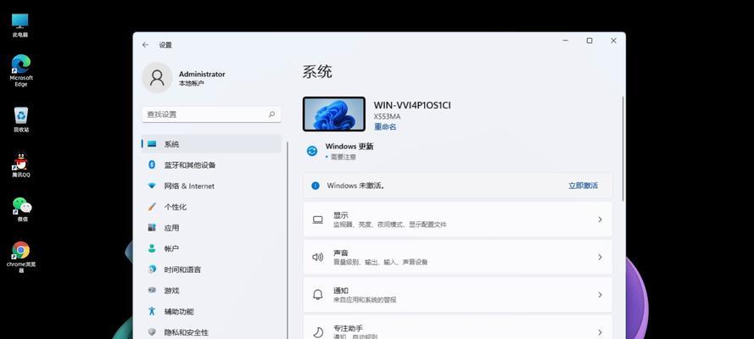The width and height of the screenshot is (754, 339).
Task: Open 蓝牙和其他设备 in the sidebar
Action: tap(211, 164)
